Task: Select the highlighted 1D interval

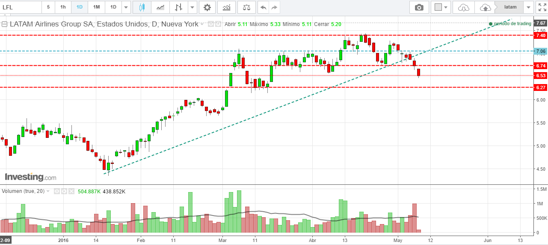Action: click(x=80, y=7)
